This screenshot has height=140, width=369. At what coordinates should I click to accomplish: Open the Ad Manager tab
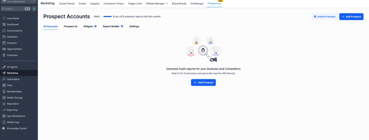pyautogui.click(x=197, y=3)
